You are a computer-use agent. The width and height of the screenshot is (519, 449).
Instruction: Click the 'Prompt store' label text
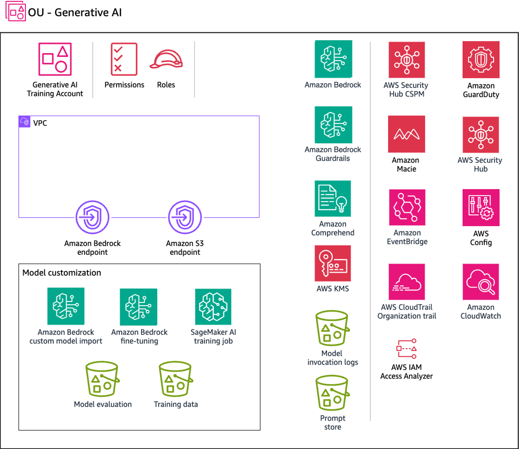point(333,423)
